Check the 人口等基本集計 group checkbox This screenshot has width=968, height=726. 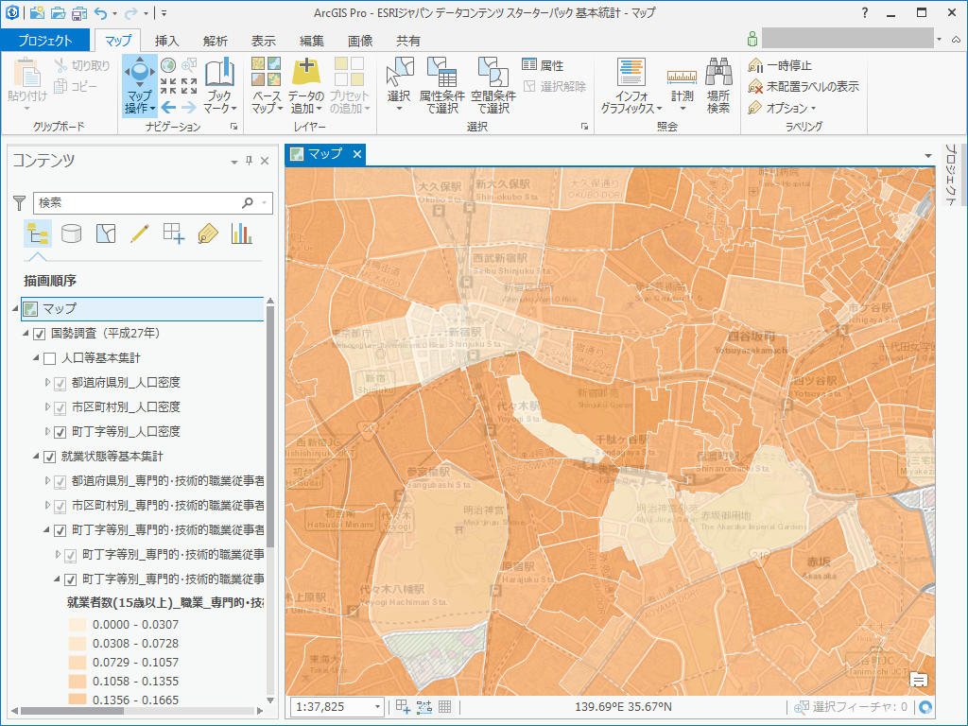50,358
